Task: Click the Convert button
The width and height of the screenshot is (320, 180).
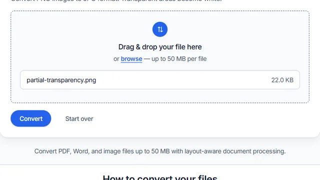Action: pos(31,118)
